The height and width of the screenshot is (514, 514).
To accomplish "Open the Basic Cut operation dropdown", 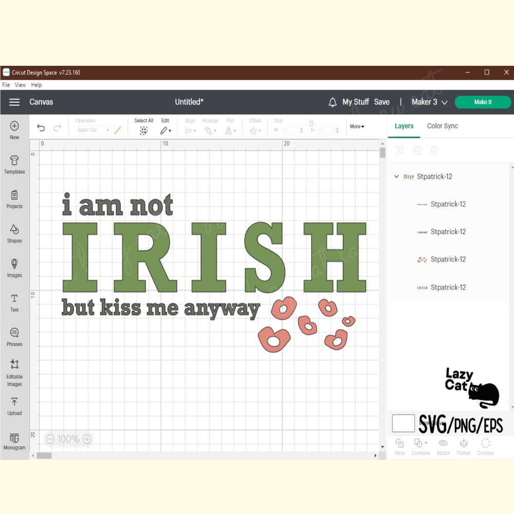I will click(x=93, y=130).
